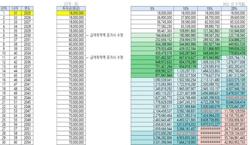The width and height of the screenshot is (250, 145).
Task: Click the red 6,212,577,603 value cell
Action: pos(186,133)
